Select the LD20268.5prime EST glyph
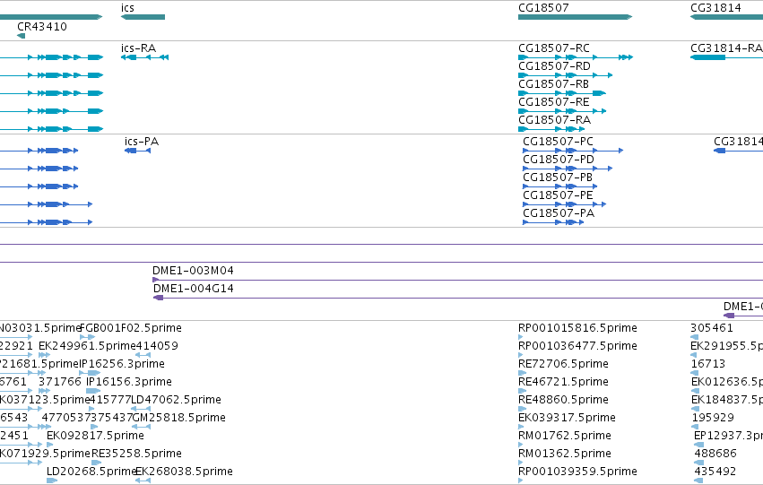This screenshot has height=485, width=763. point(52,481)
